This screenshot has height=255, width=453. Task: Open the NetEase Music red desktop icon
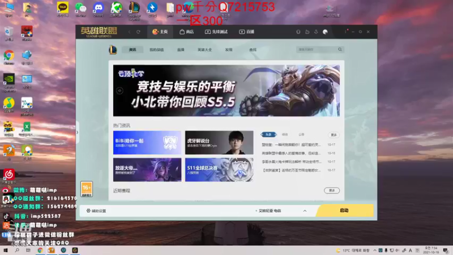coord(9,176)
